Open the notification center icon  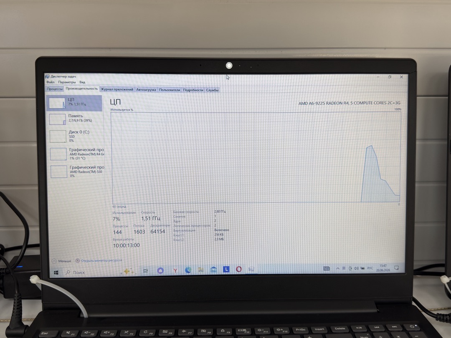(x=396, y=267)
